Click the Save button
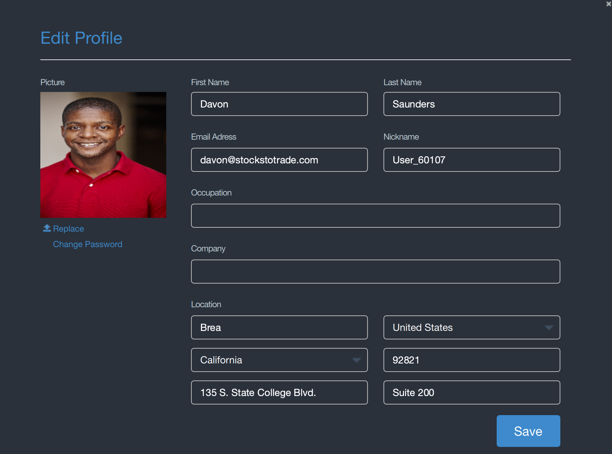 pyautogui.click(x=528, y=431)
